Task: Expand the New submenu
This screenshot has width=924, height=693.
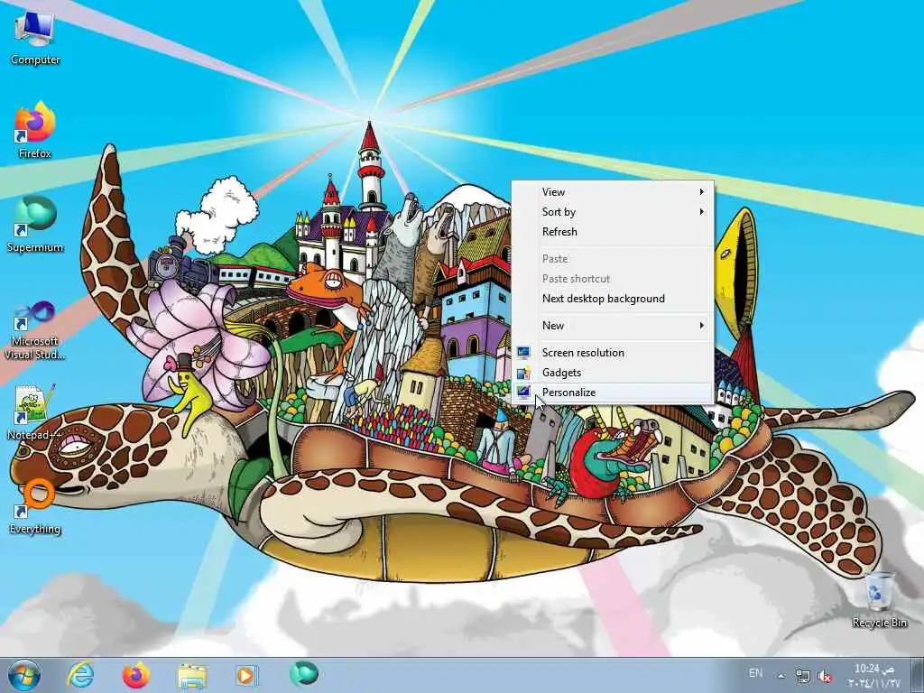Action: tap(613, 326)
